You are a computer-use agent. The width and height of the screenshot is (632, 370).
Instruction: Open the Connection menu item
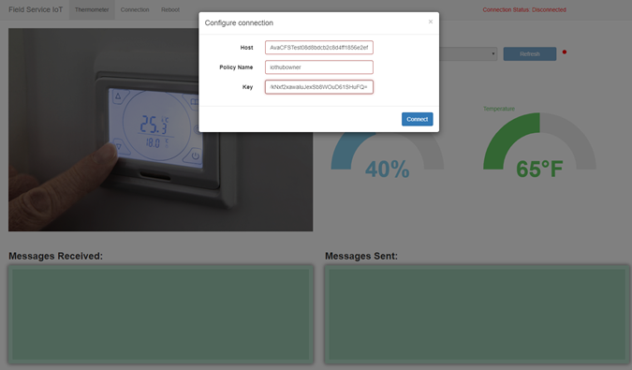[x=135, y=9]
